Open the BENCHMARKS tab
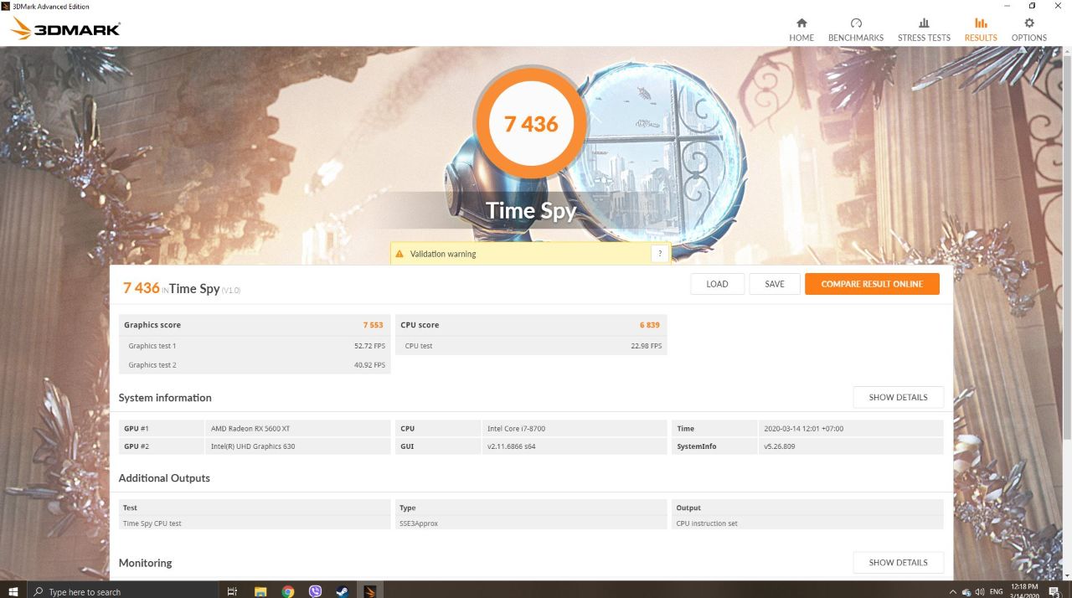Viewport: 1072px width, 598px height. (856, 29)
